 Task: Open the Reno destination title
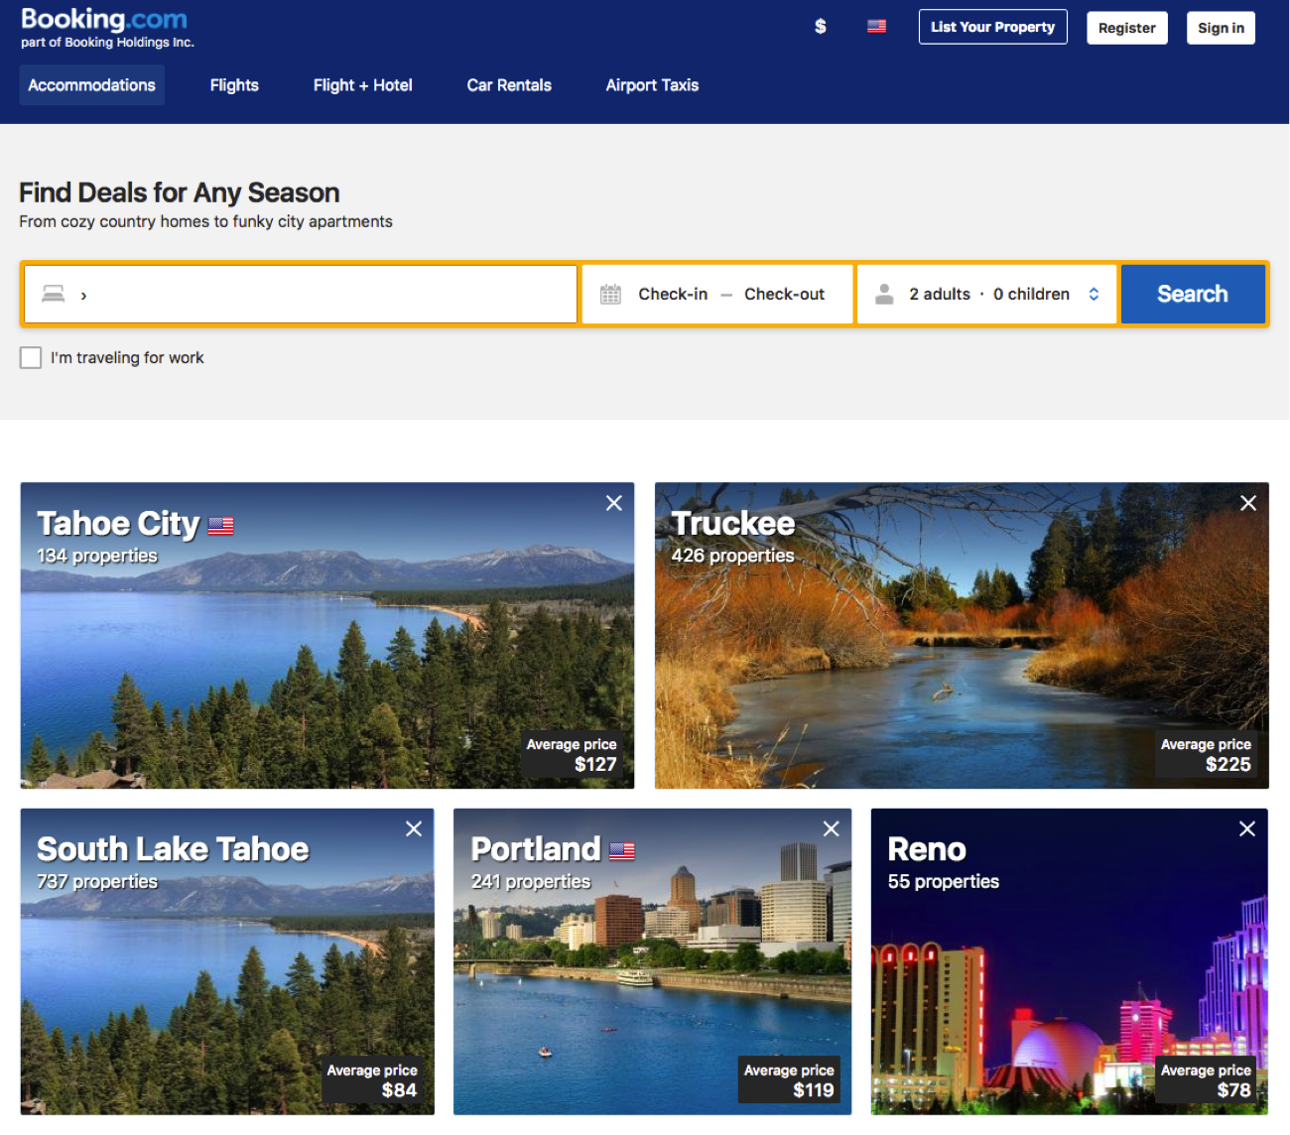coord(927,849)
